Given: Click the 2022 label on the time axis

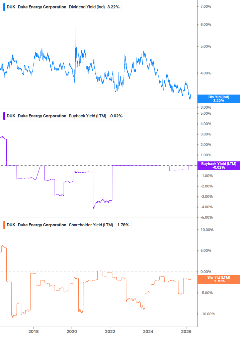Looking at the screenshot, I should point(110,331).
